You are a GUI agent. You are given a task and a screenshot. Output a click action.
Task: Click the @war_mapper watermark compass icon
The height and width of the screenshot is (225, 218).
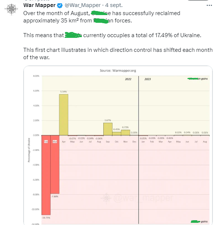pos(106,198)
